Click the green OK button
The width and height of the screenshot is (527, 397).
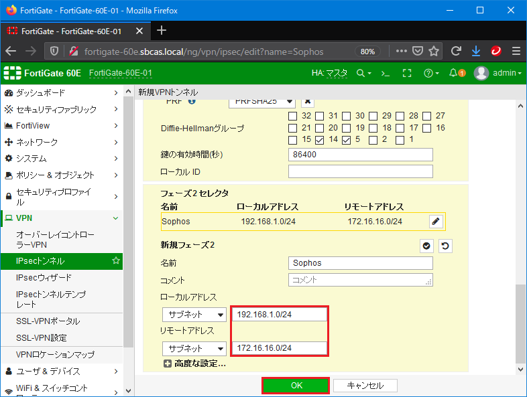coord(296,386)
